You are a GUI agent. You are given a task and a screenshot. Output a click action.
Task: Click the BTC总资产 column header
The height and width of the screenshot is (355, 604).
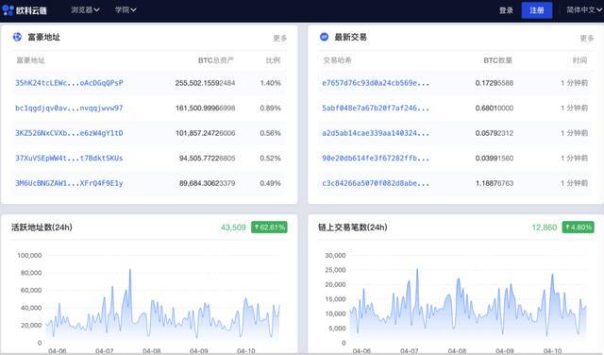pyautogui.click(x=216, y=60)
